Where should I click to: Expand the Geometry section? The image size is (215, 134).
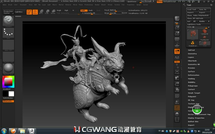click(x=192, y=54)
